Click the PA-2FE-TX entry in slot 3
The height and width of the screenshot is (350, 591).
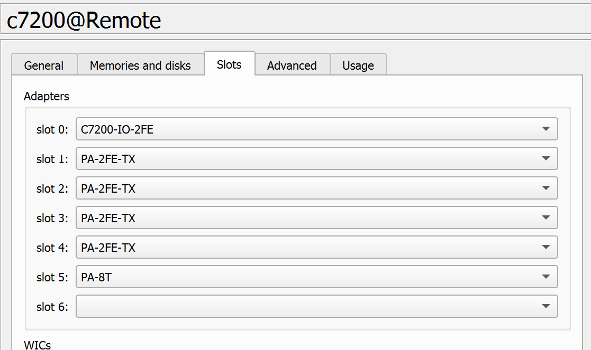coord(108,218)
